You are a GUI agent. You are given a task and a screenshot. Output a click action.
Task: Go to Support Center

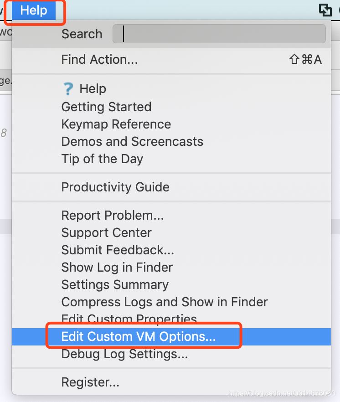point(106,232)
